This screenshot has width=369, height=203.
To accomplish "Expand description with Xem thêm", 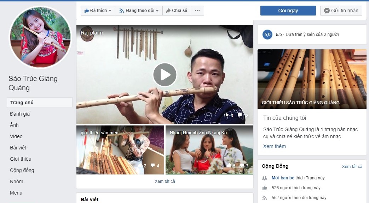I will (x=274, y=146).
